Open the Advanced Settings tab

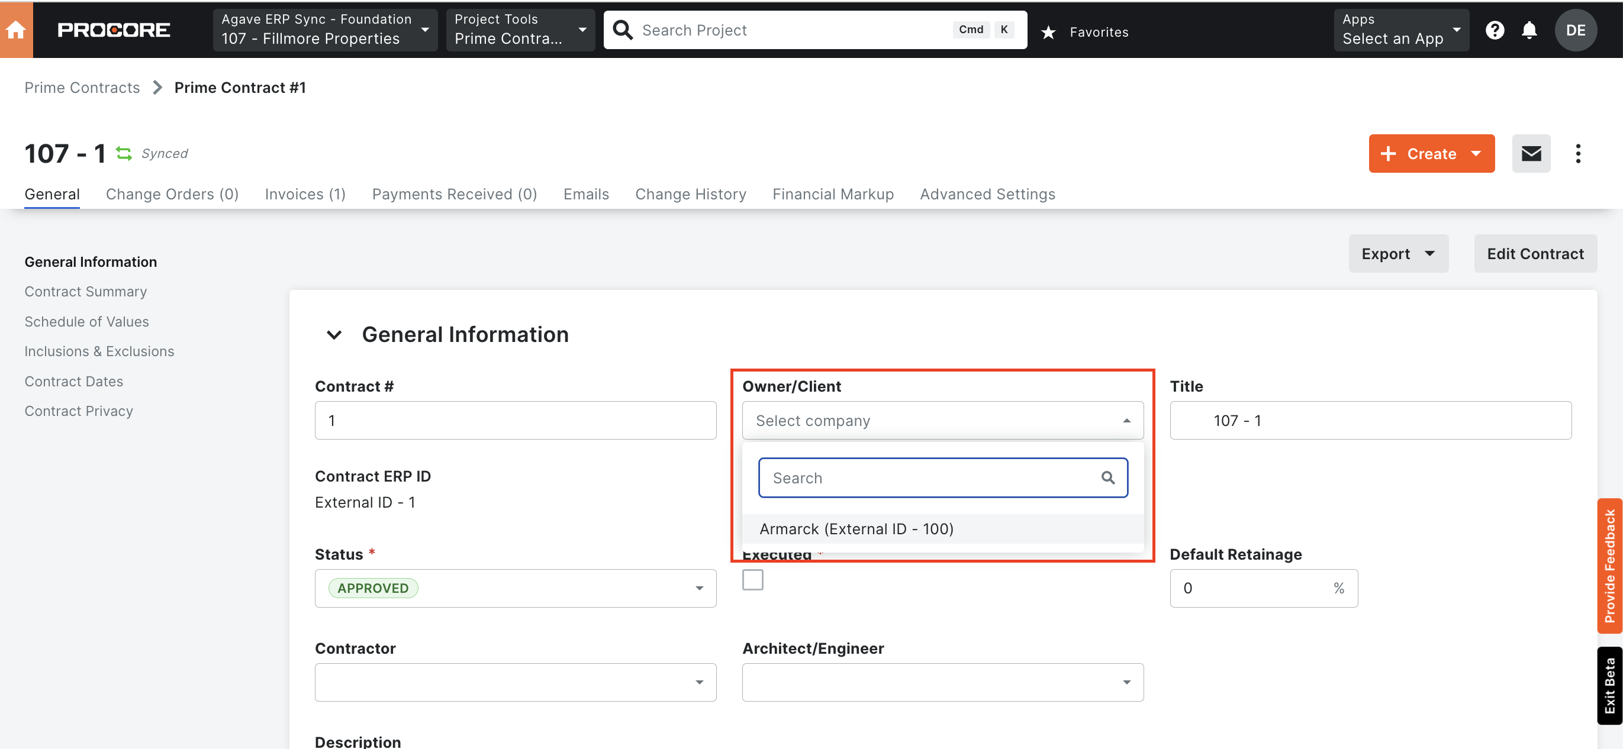[987, 194]
